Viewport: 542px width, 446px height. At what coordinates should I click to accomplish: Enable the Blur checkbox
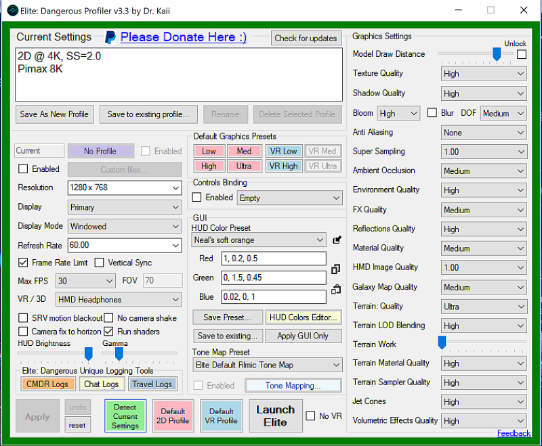pos(432,113)
